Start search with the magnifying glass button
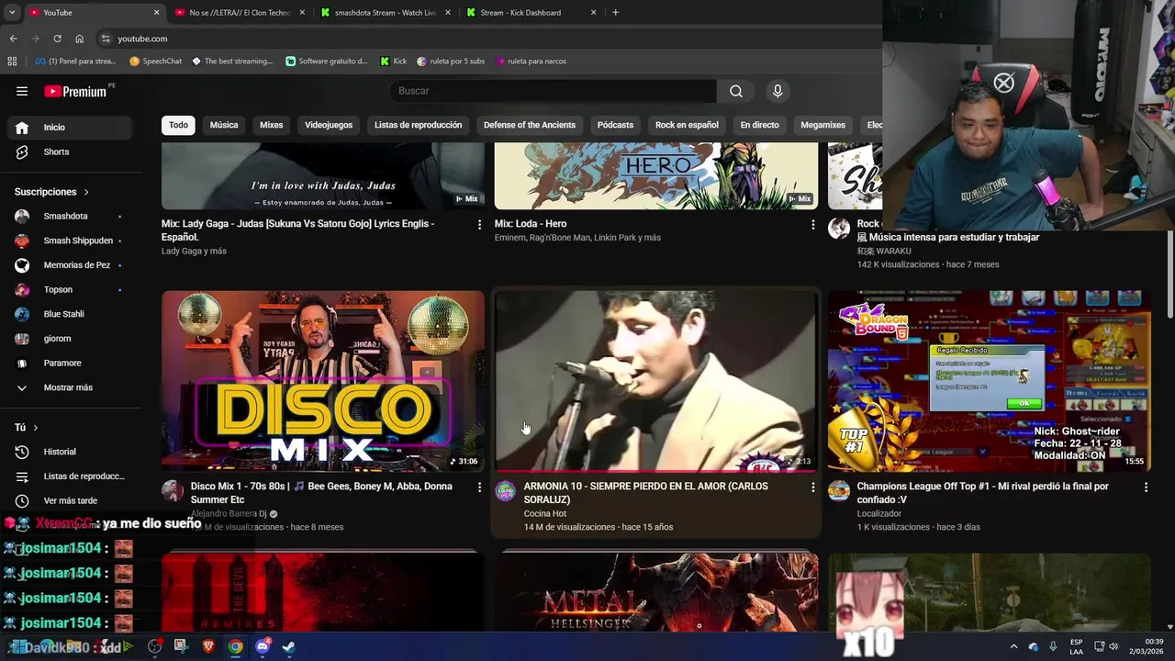Image resolution: width=1175 pixels, height=661 pixels. tap(736, 91)
